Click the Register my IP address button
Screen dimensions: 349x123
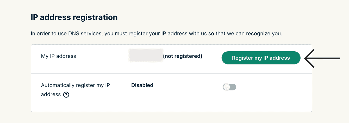pyautogui.click(x=261, y=58)
